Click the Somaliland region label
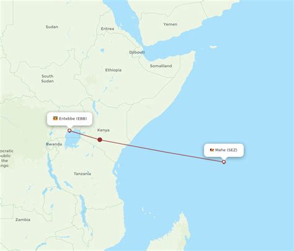Image resolution: width=294 pixels, height=251 pixels. point(161,66)
